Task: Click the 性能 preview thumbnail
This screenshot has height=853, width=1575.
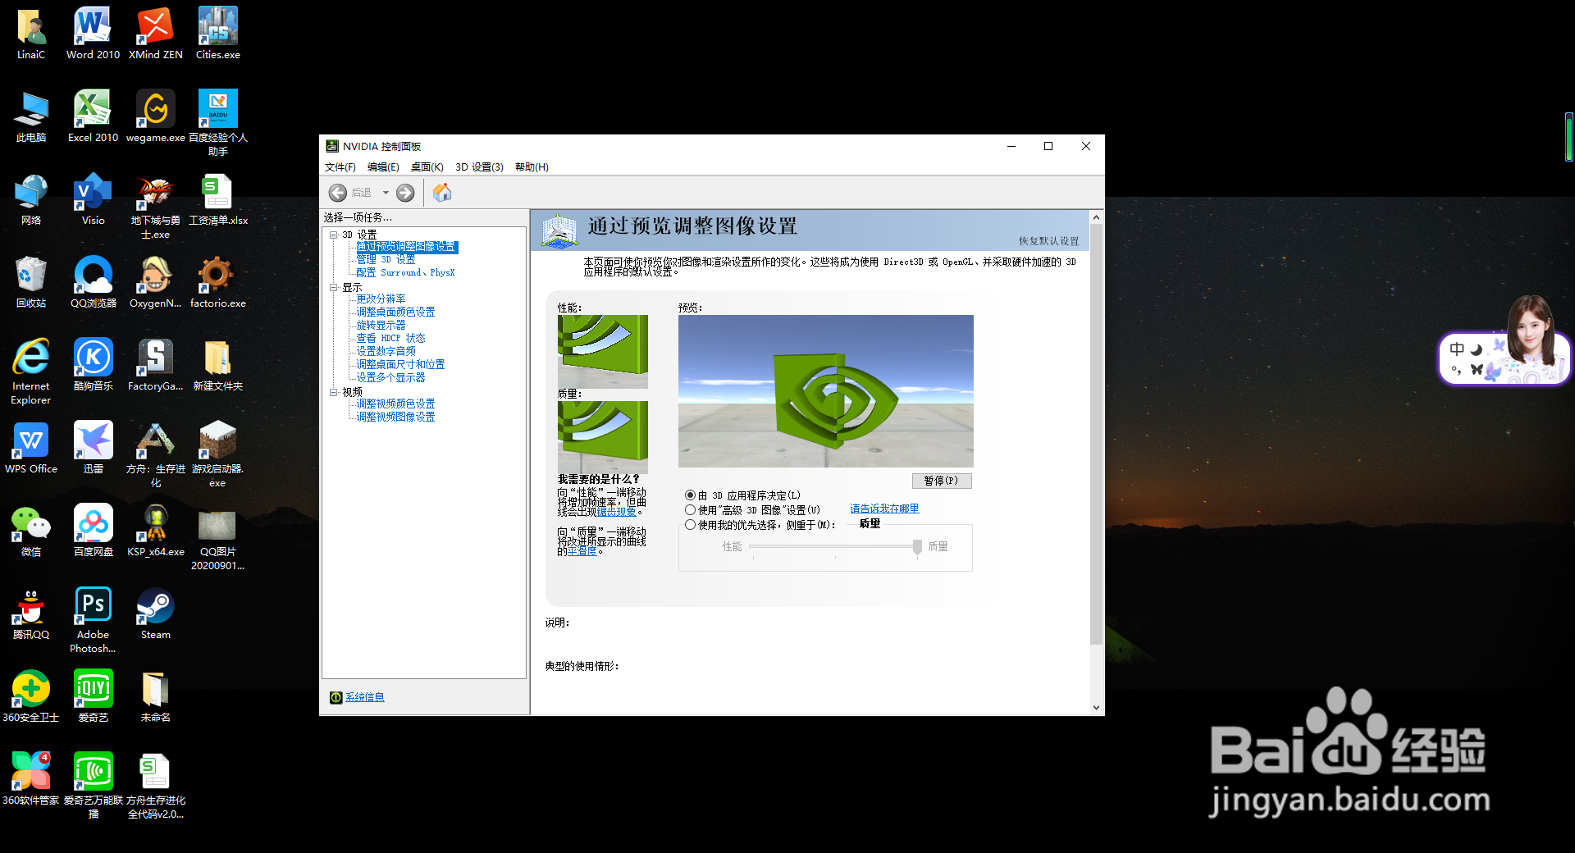Action: click(603, 352)
